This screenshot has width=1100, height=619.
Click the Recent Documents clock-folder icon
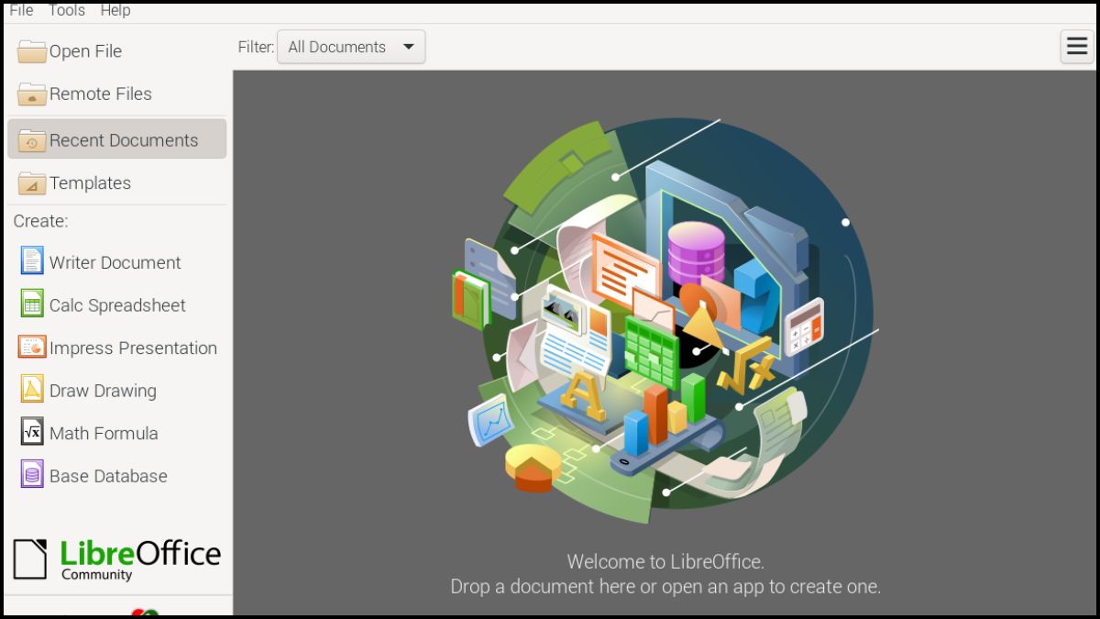tap(32, 140)
